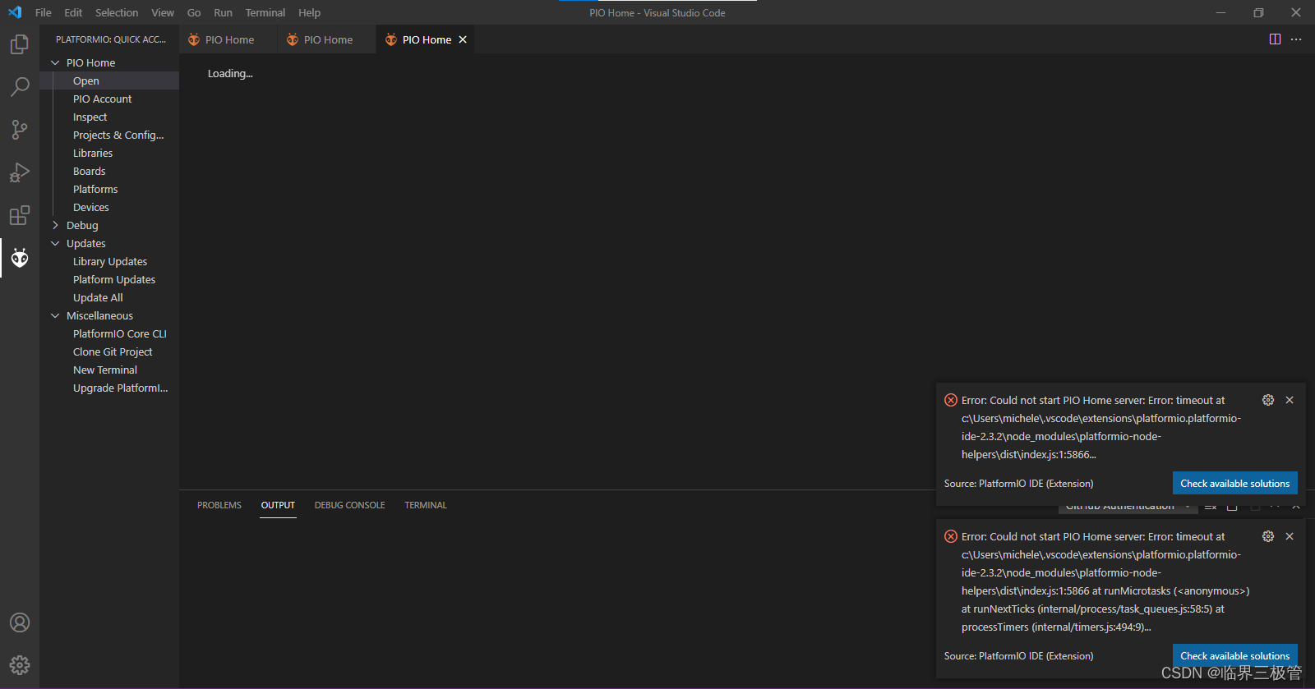Open the Selection menu
The height and width of the screenshot is (689, 1315).
117,12
